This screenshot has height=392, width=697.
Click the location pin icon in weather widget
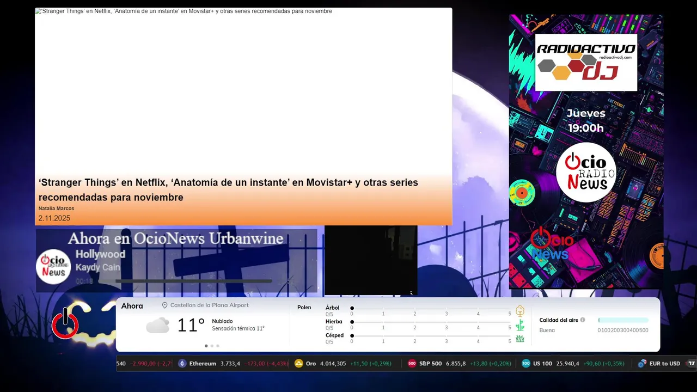point(165,305)
